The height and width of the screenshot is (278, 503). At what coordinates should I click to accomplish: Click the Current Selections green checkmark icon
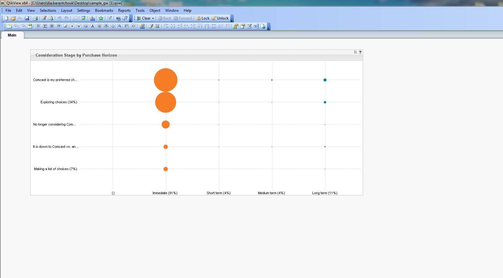coord(83,18)
